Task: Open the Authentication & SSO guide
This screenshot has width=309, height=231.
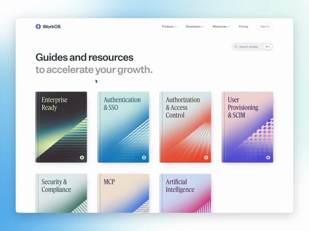Action: pyautogui.click(x=123, y=127)
